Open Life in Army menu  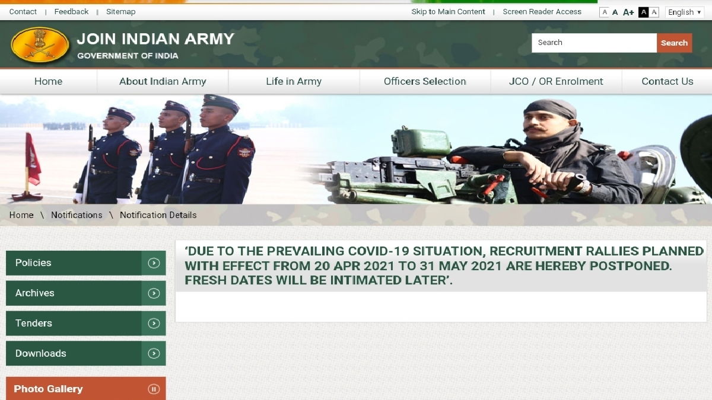pyautogui.click(x=294, y=82)
